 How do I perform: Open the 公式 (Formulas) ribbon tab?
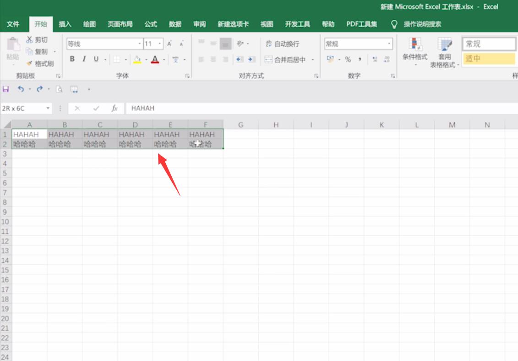point(151,24)
